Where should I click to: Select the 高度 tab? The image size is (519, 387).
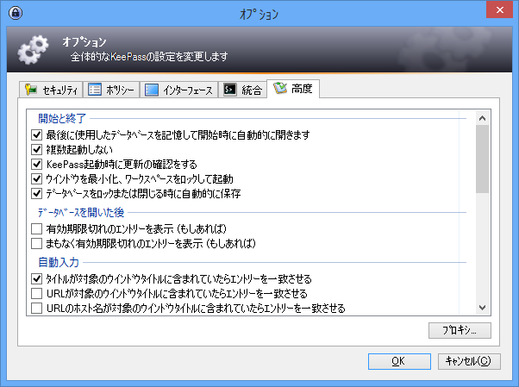pos(293,88)
